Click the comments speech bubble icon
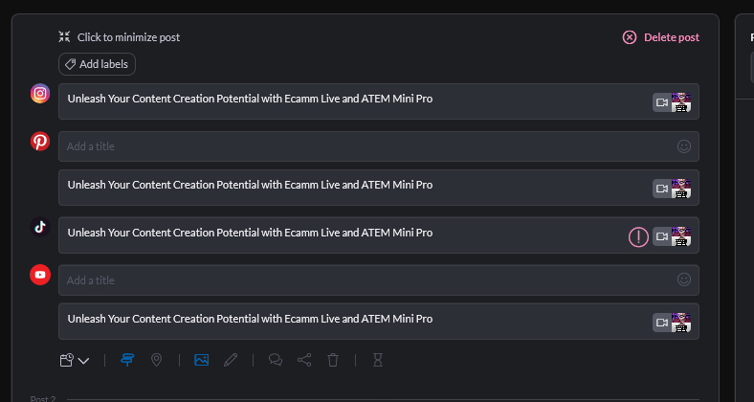754x402 pixels. click(276, 360)
